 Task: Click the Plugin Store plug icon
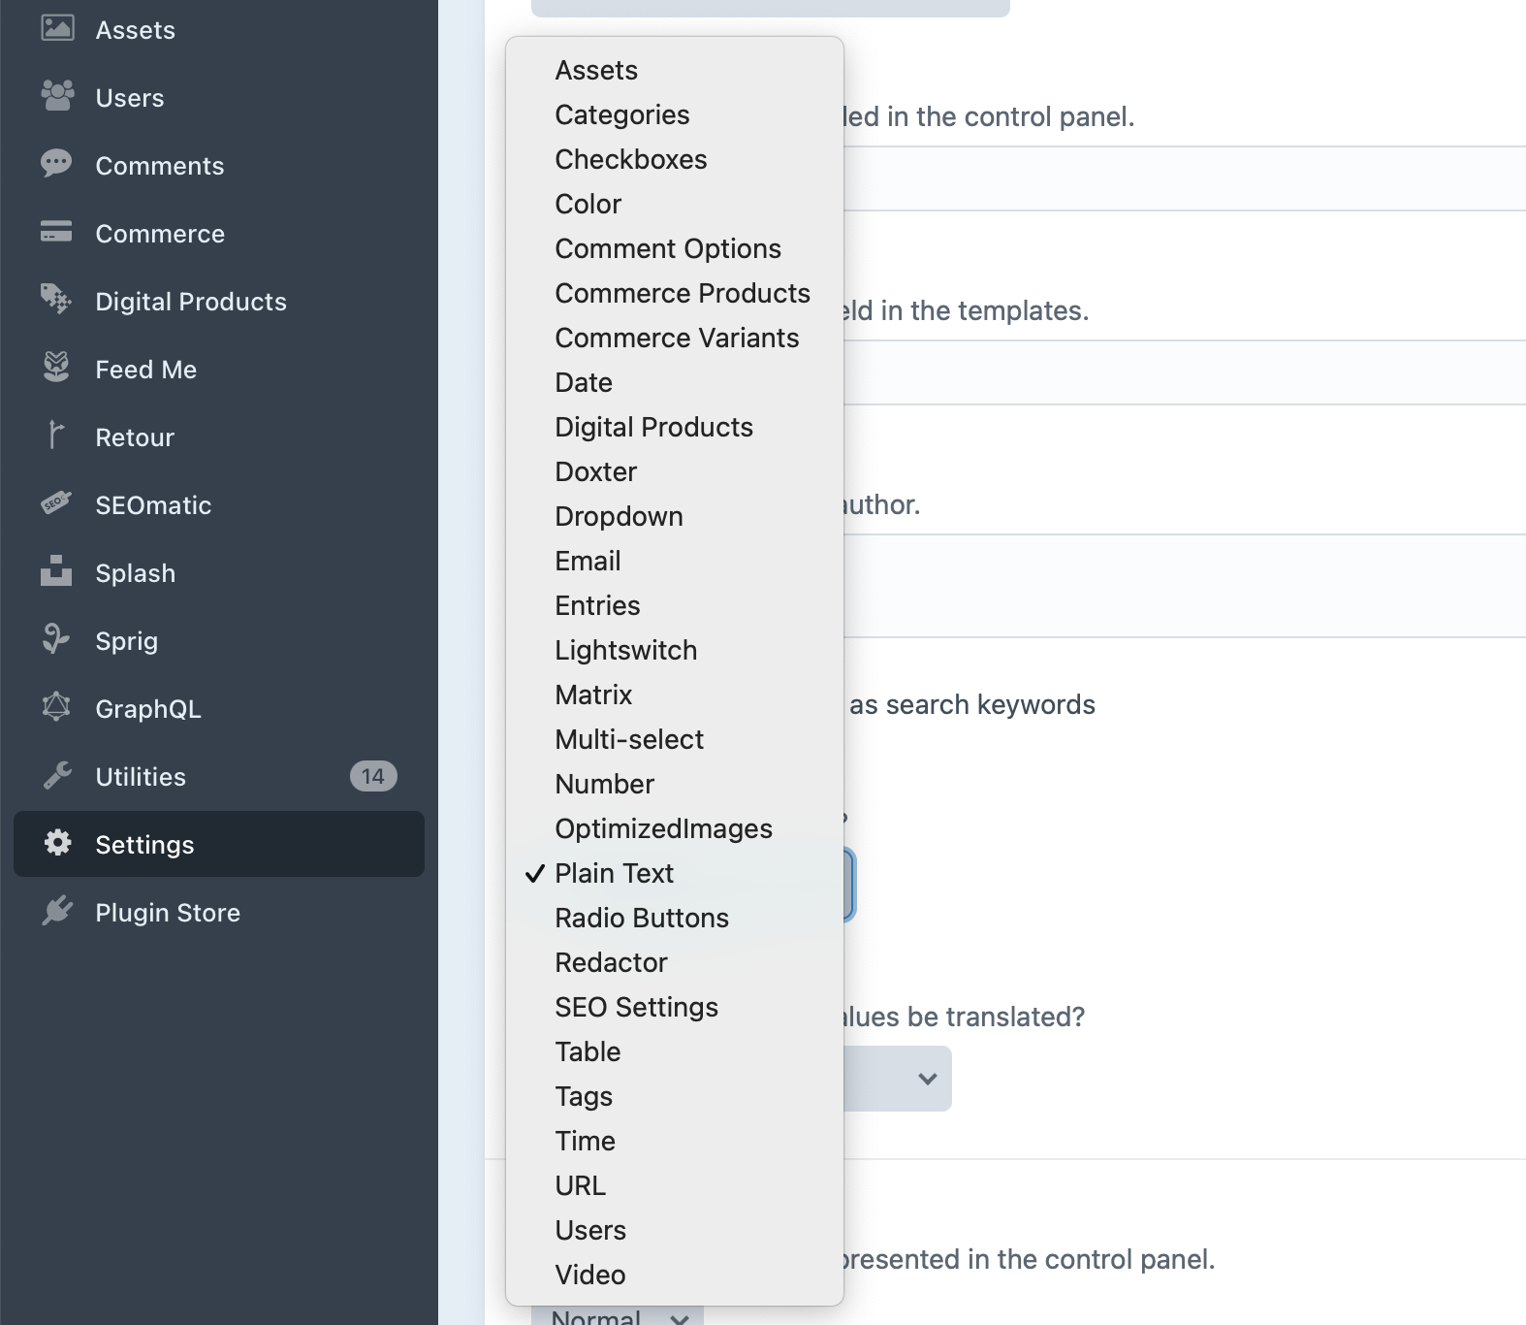click(x=57, y=911)
